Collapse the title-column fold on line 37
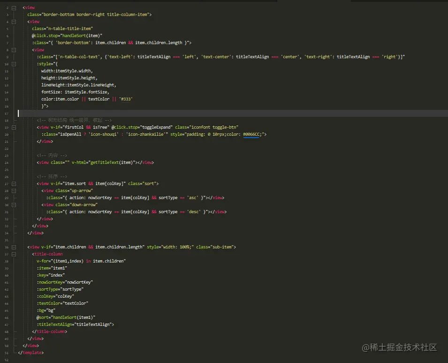This screenshot has width=448, height=363. coord(14,255)
